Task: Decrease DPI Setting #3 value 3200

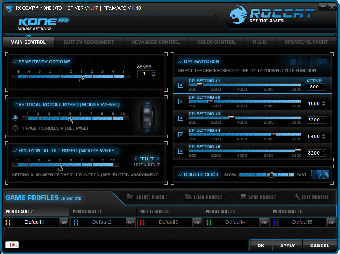Action: tap(324, 121)
